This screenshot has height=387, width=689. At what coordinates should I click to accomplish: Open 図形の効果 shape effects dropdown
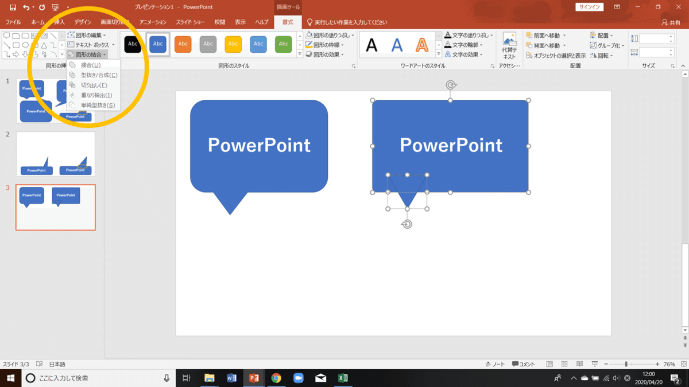point(326,54)
